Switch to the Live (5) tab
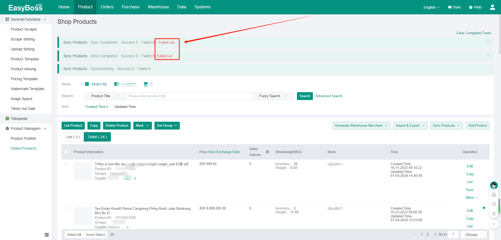Screen dimensions: 501x240 pyautogui.click(x=73, y=137)
